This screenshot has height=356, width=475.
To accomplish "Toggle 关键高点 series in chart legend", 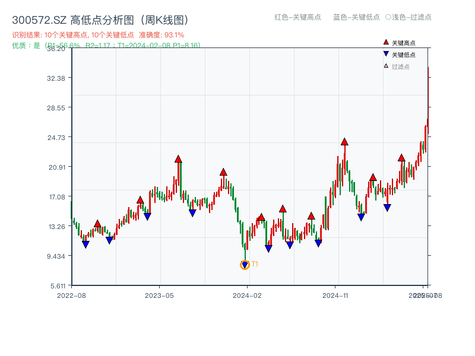I will (x=400, y=43).
